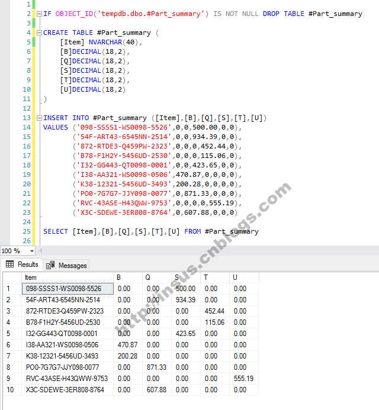The width and height of the screenshot is (379, 410).
Task: Click the 871.33 value cell
Action: 157,367
